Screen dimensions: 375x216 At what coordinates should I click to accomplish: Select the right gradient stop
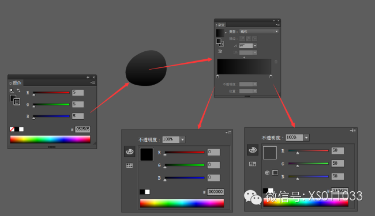click(271, 77)
